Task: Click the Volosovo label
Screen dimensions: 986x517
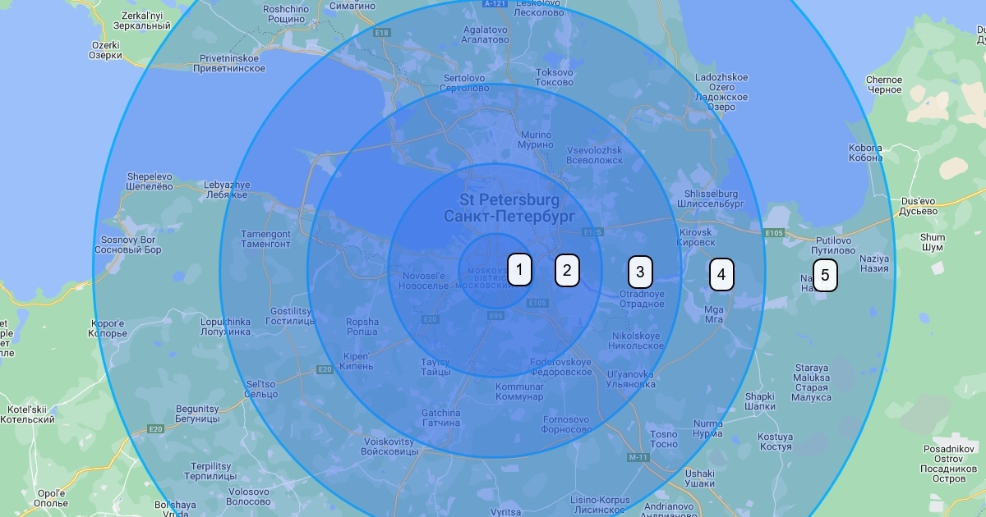Action: coord(248,496)
